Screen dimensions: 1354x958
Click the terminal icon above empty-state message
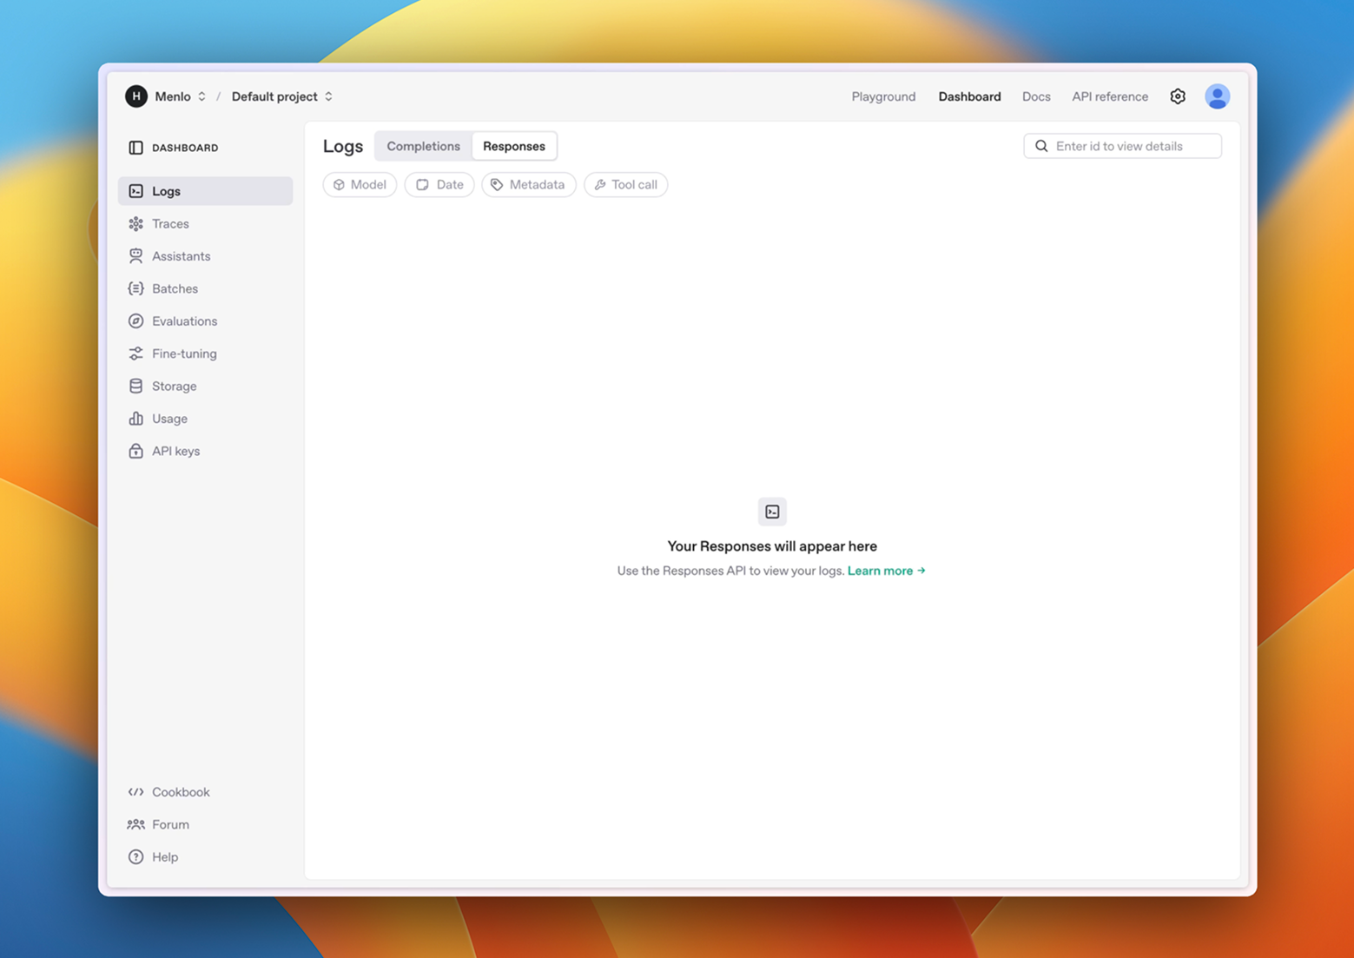[772, 512]
